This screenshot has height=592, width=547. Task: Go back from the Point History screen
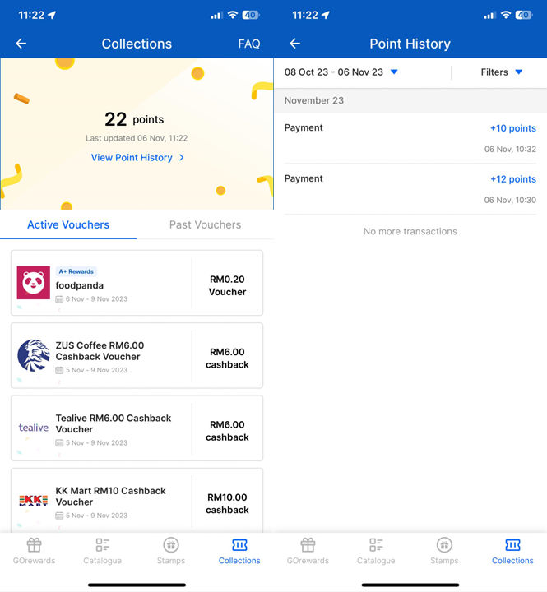coord(294,44)
